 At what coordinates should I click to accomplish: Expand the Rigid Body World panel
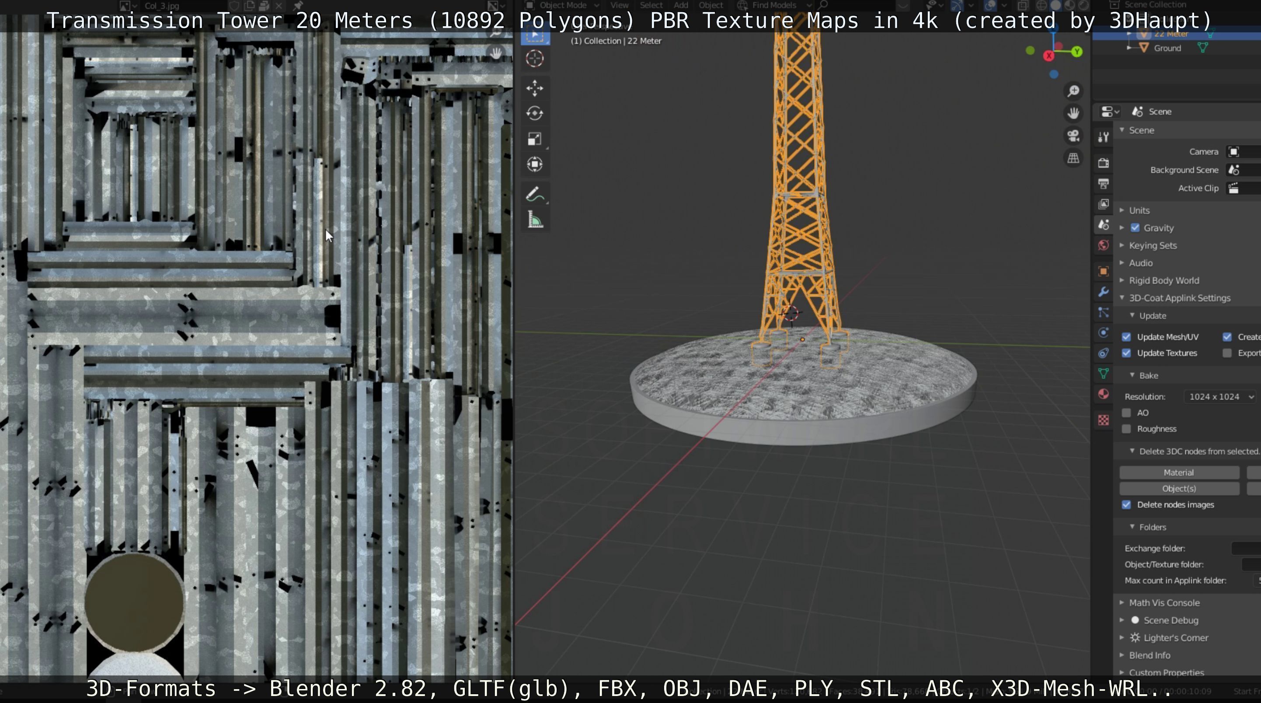1163,281
